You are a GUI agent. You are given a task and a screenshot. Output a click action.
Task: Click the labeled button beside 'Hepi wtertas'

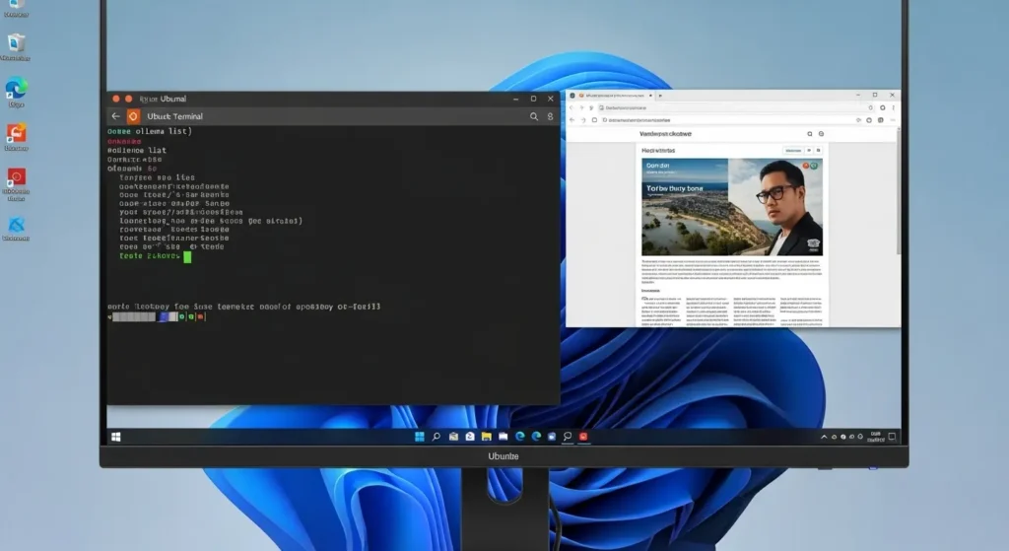[x=793, y=151]
